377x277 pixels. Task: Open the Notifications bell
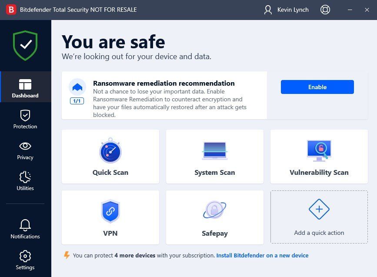click(25, 230)
